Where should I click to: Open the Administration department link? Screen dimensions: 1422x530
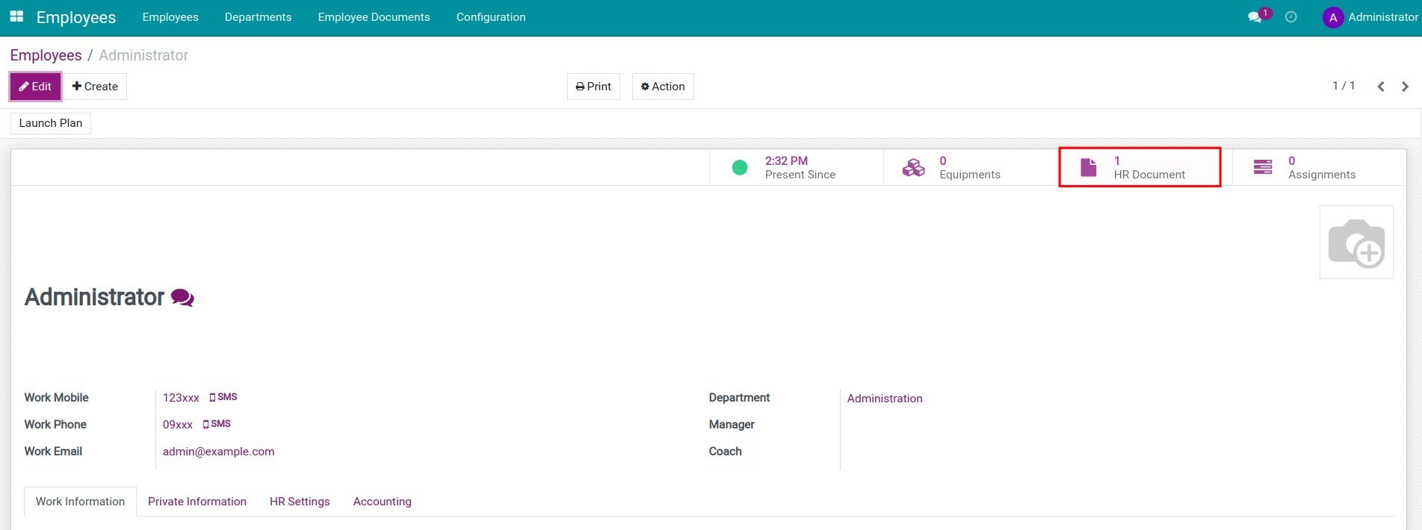coord(885,399)
